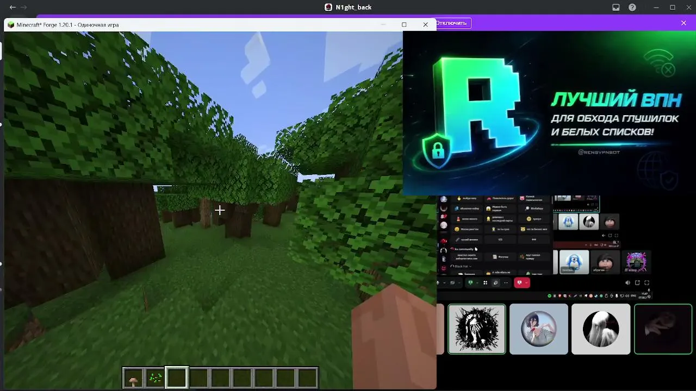Click the N1ght_back channel avatar icon
The width and height of the screenshot is (696, 391).
pyautogui.click(x=328, y=7)
